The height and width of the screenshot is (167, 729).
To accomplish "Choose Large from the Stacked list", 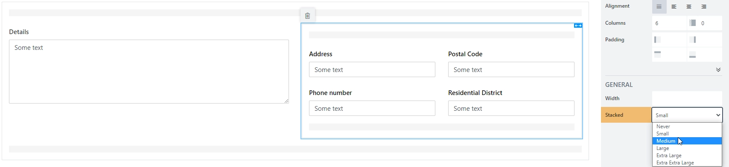I will (687, 148).
